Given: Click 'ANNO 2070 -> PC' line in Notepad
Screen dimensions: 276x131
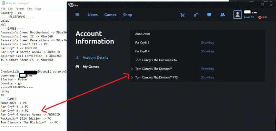Looking at the screenshot, I should click(13, 103).
